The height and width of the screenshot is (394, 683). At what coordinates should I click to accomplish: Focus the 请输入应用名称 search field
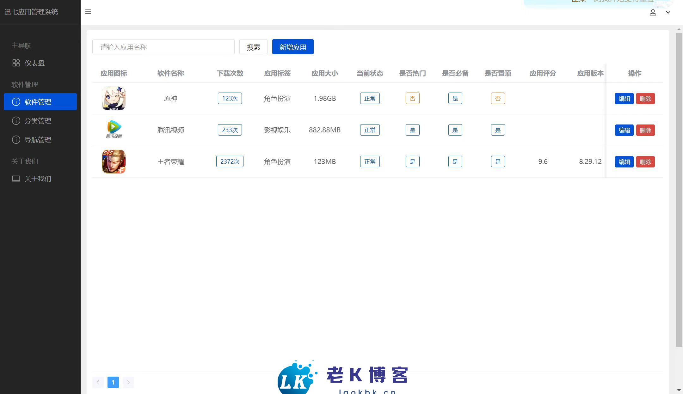pos(163,47)
